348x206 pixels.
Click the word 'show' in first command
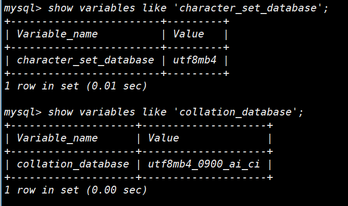pos(60,8)
